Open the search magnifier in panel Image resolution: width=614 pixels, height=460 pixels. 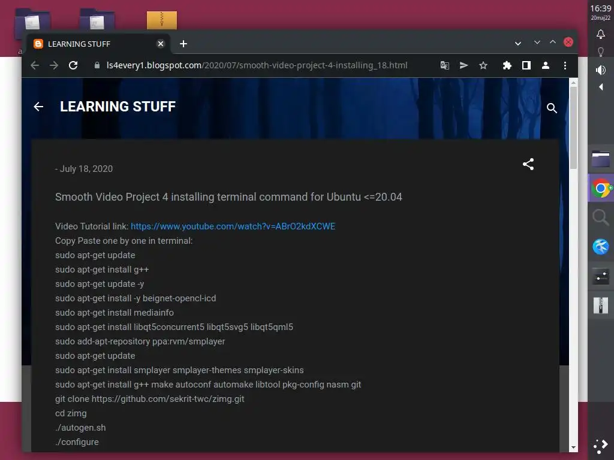click(601, 217)
